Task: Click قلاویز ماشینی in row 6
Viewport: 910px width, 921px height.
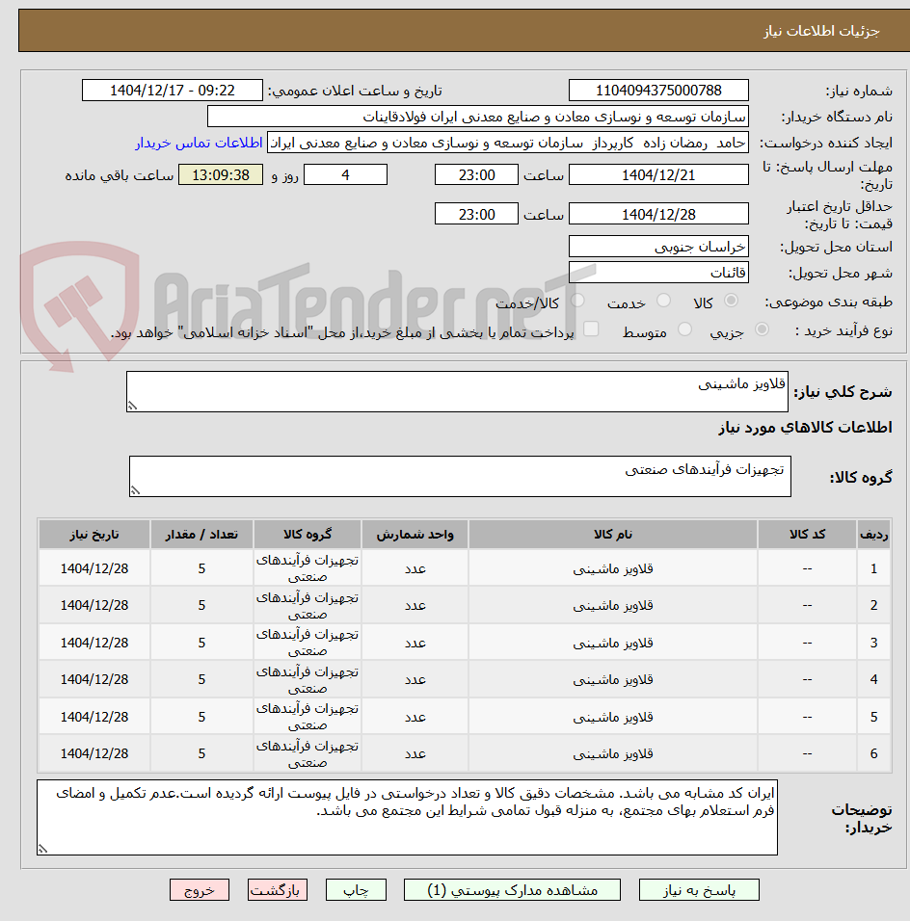Action: 612,753
